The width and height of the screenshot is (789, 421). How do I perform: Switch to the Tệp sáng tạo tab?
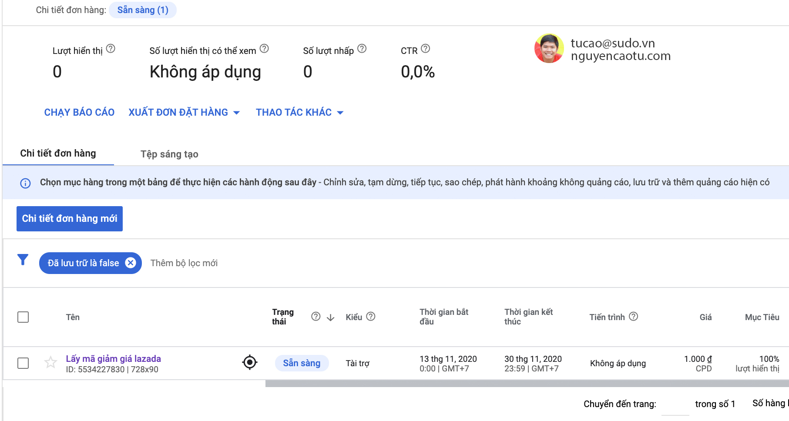point(169,154)
